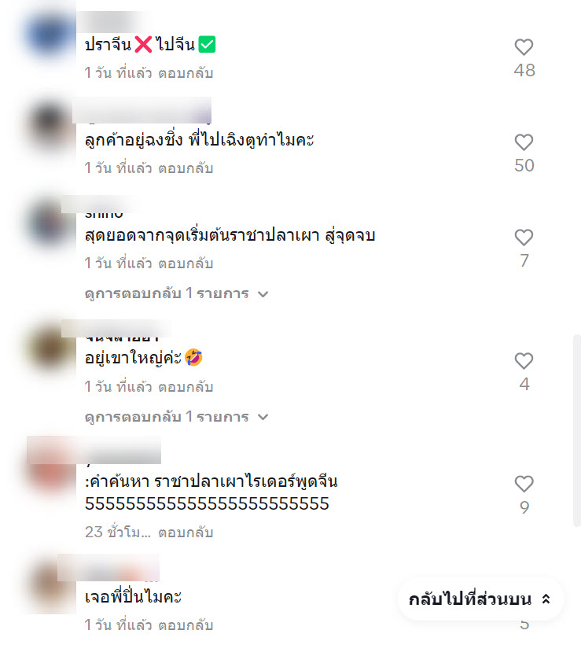
Task: Reply to the ลูกค้าอยู่ฉงชิ่ง comment
Action: coord(186,168)
